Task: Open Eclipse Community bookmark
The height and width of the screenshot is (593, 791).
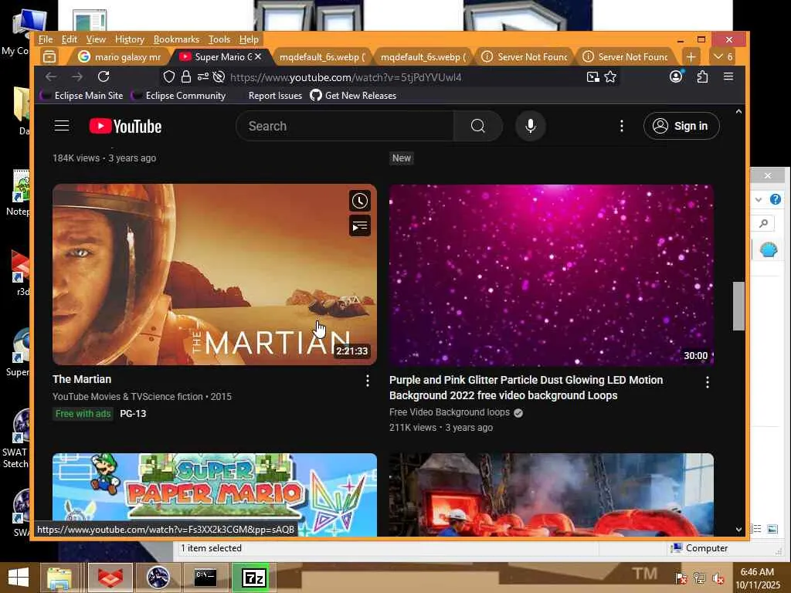Action: pyautogui.click(x=178, y=95)
